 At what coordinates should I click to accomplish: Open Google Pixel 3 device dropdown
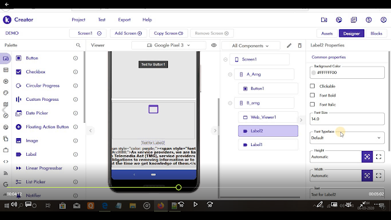169,45
